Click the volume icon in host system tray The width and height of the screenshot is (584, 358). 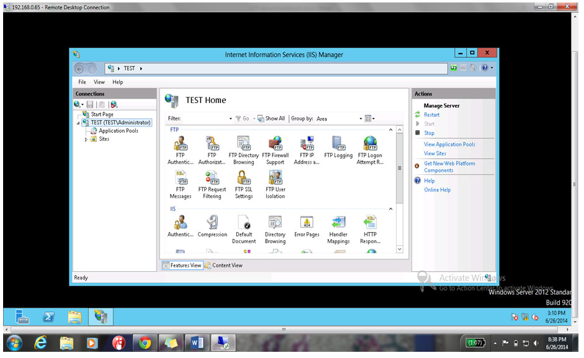536,343
